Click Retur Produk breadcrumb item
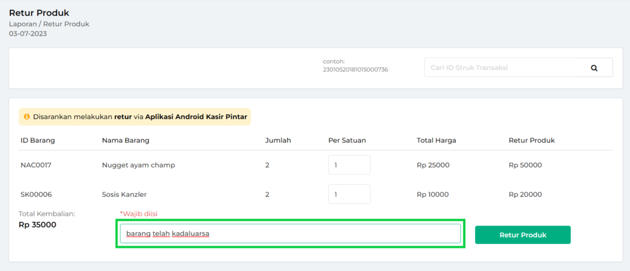The height and width of the screenshot is (271, 630). pyautogui.click(x=67, y=24)
